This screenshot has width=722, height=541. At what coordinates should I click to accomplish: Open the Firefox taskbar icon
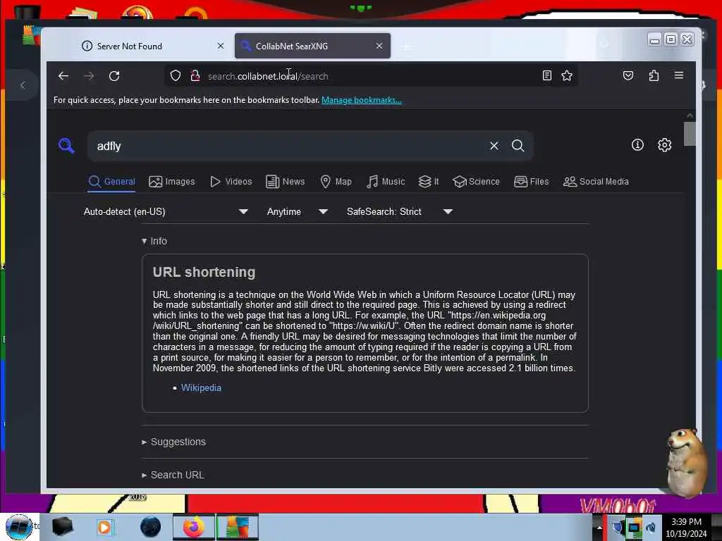pyautogui.click(x=193, y=527)
